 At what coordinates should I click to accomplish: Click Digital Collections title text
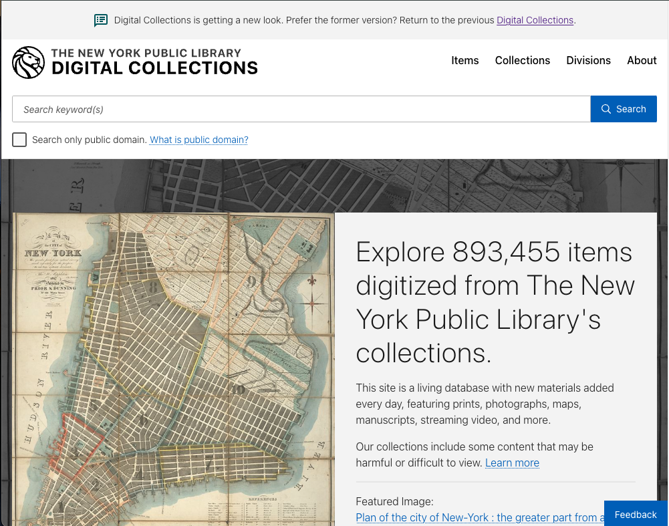(x=154, y=68)
